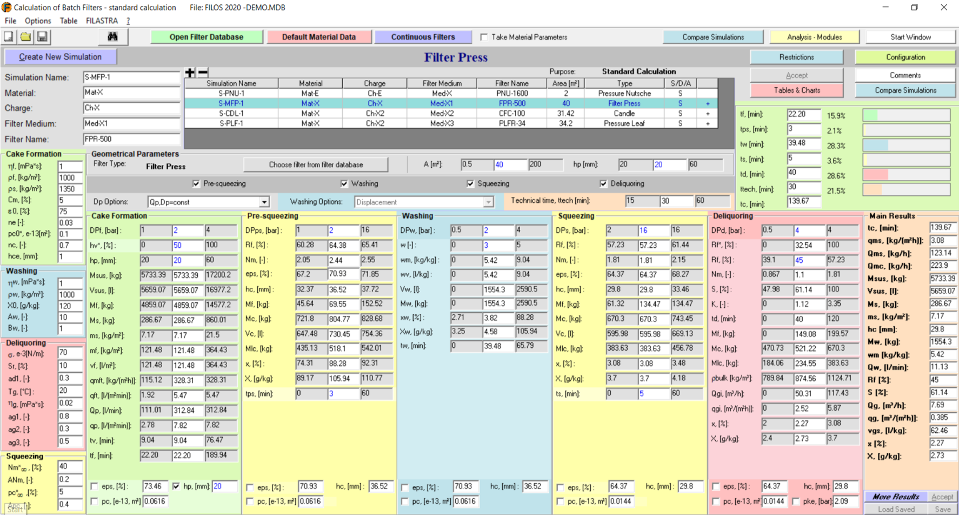
Task: Click tc, [min] 139.67 in Main Results
Action: click(x=942, y=228)
